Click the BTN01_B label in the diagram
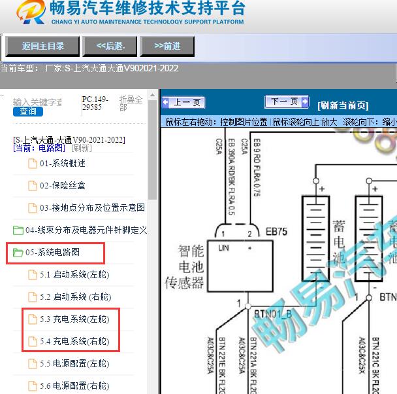Image resolution: width=397 pixels, height=394 pixels. [273, 314]
